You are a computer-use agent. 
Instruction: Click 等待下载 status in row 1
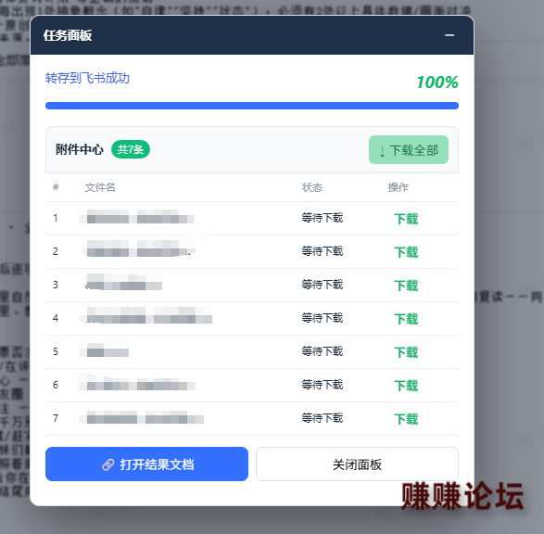[x=323, y=218]
